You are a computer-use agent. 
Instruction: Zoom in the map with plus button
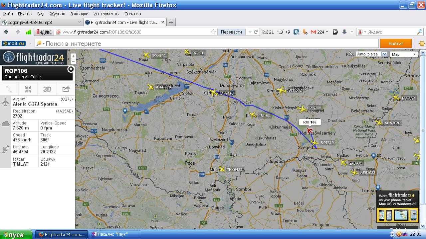pyautogui.click(x=73, y=56)
